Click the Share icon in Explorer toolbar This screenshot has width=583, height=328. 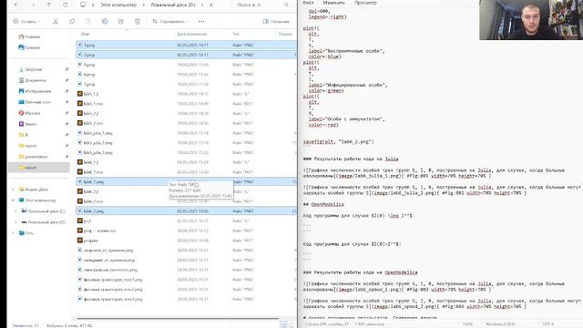point(121,21)
